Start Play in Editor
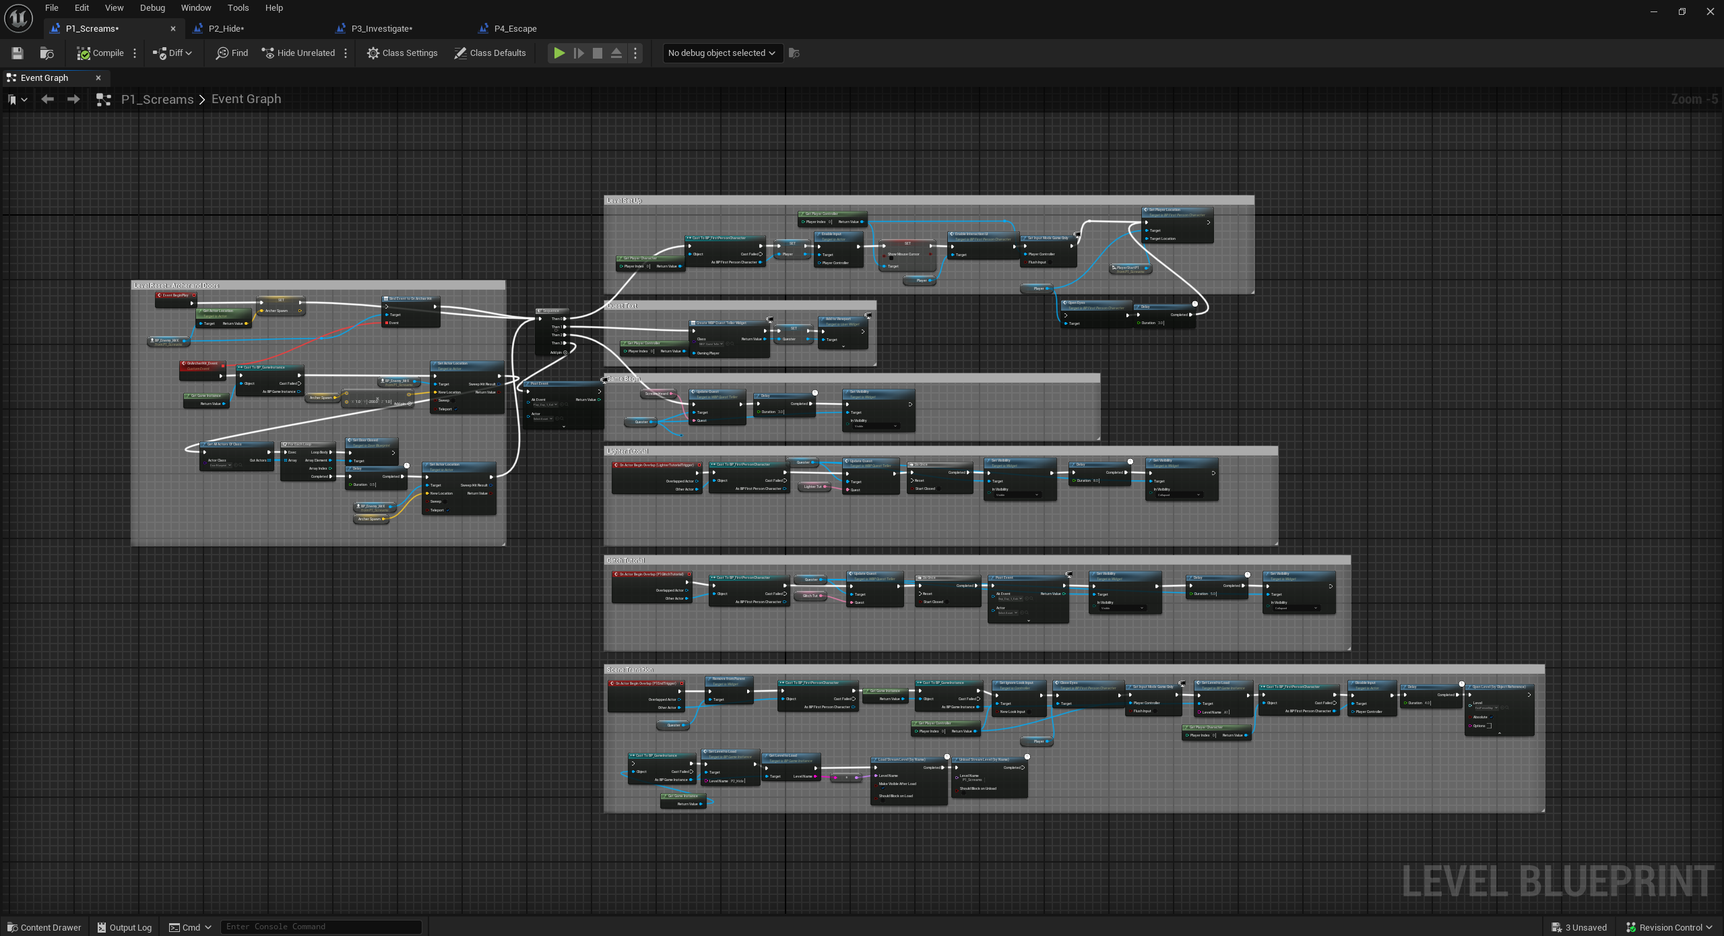 tap(559, 53)
